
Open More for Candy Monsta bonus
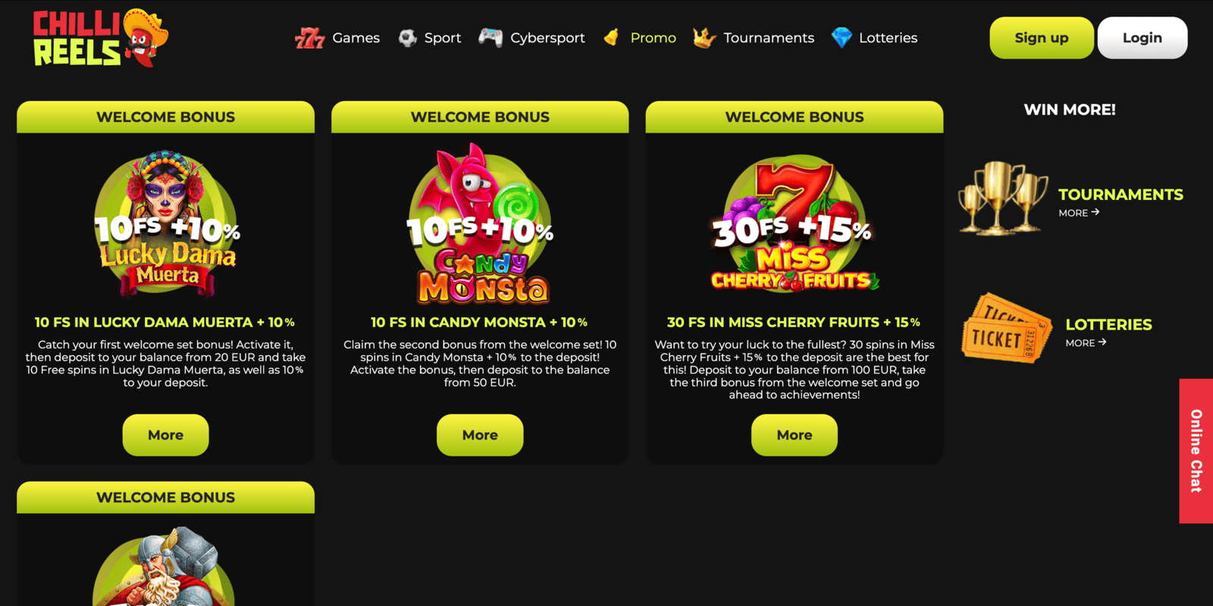tap(480, 435)
